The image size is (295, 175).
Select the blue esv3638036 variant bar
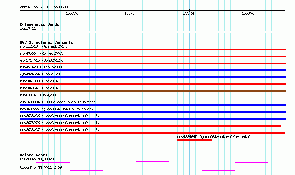point(152,119)
